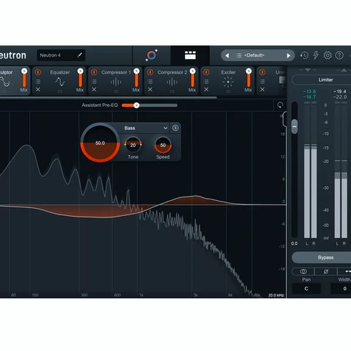Select the Equalizer module tab
Image resolution: width=351 pixels, height=351 pixels.
point(60,80)
